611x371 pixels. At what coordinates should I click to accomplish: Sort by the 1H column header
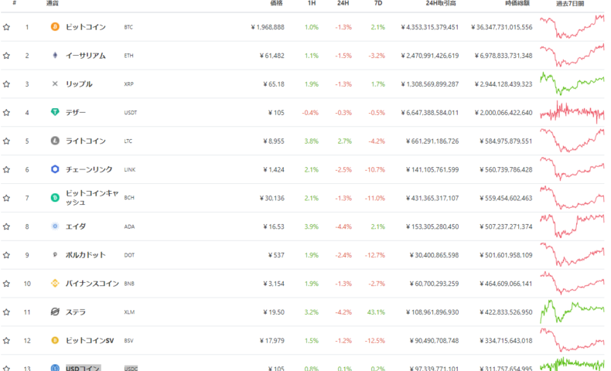tap(312, 3)
